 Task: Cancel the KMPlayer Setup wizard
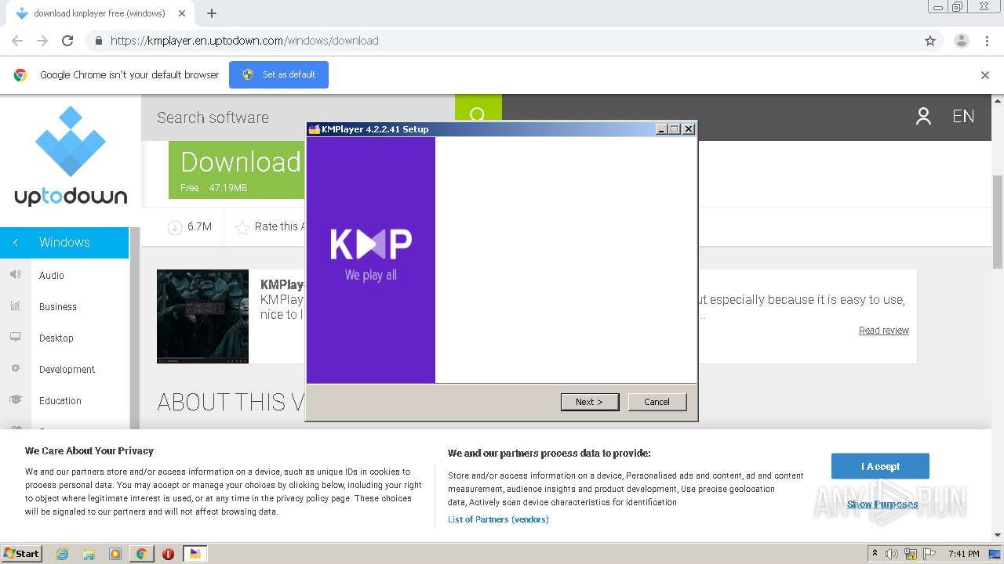coord(657,402)
